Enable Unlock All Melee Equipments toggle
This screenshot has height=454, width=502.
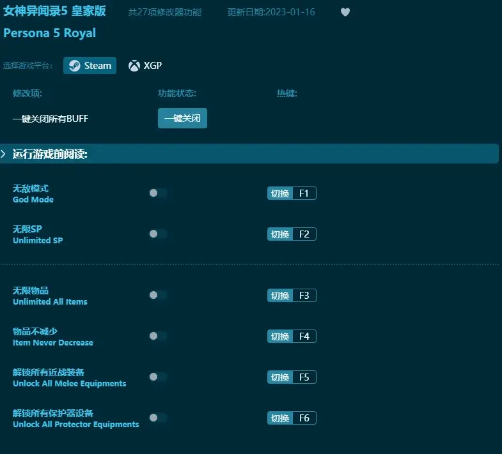click(x=158, y=377)
